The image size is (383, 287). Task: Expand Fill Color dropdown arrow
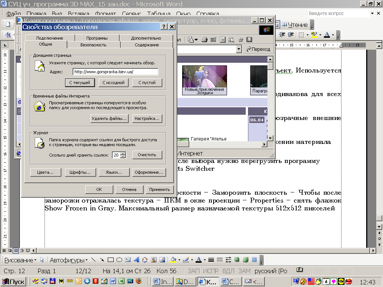click(179, 260)
